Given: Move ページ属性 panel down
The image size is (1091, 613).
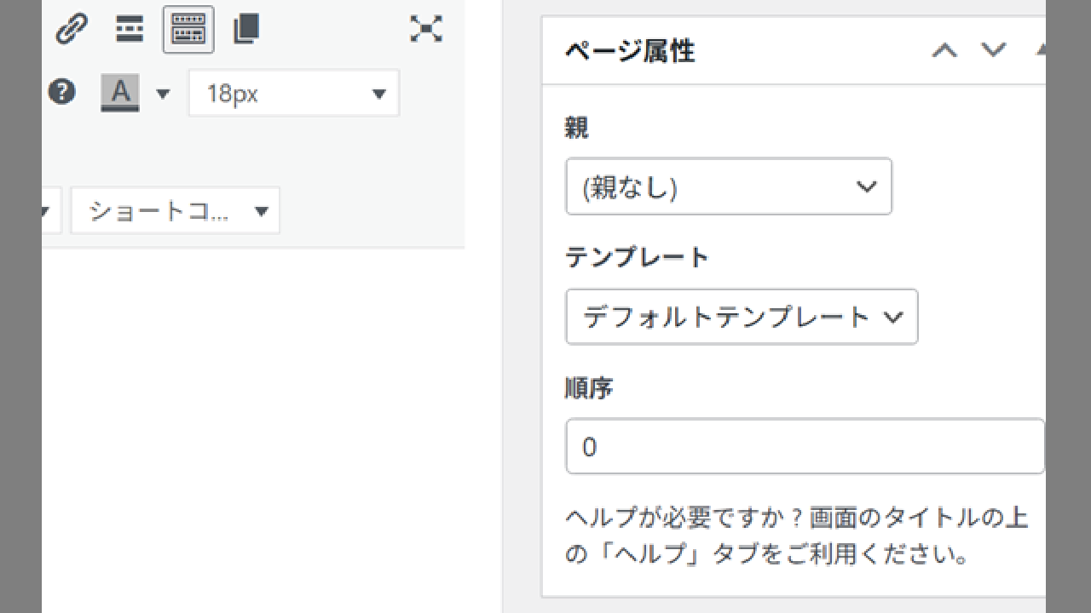Looking at the screenshot, I should [x=993, y=50].
